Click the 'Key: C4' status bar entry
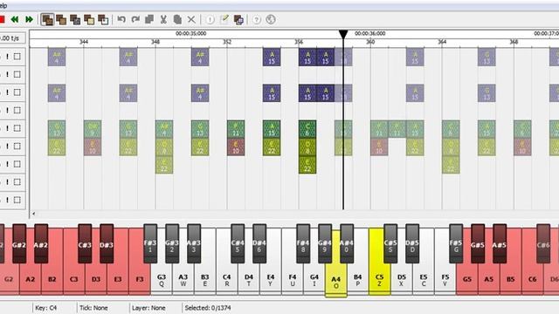 pyautogui.click(x=46, y=308)
